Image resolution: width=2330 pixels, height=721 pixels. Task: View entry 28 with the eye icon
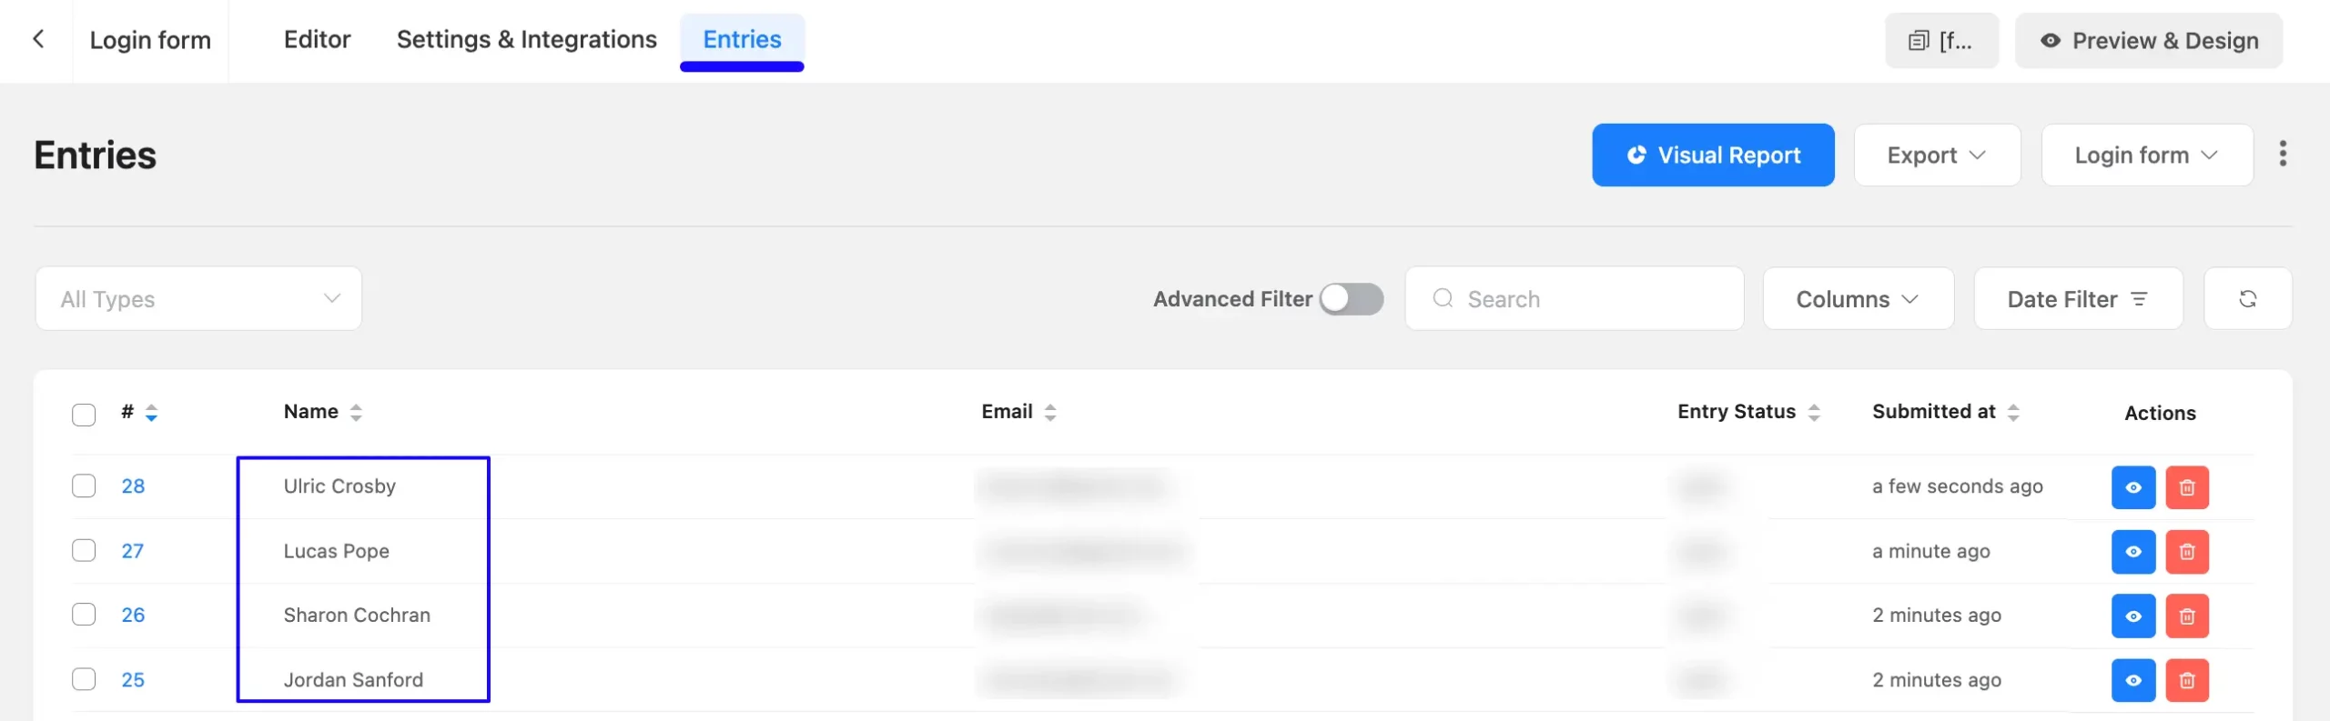point(2132,487)
